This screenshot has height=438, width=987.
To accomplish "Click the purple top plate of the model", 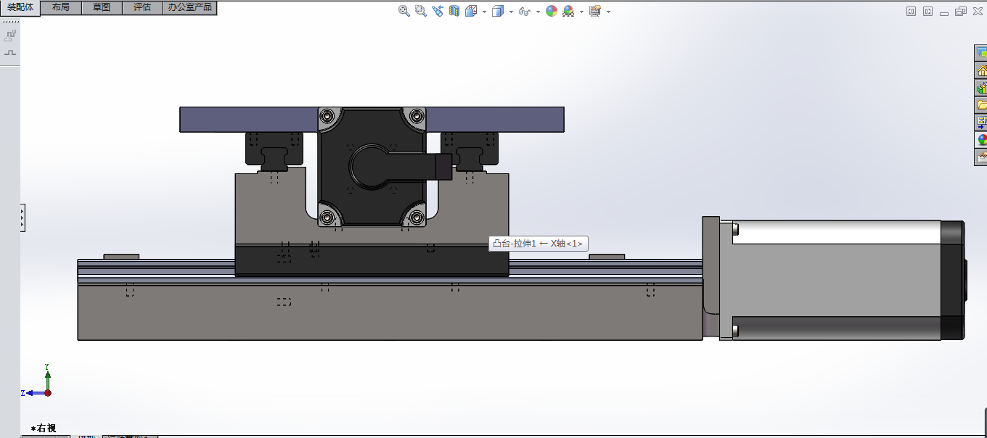I will coord(247,119).
